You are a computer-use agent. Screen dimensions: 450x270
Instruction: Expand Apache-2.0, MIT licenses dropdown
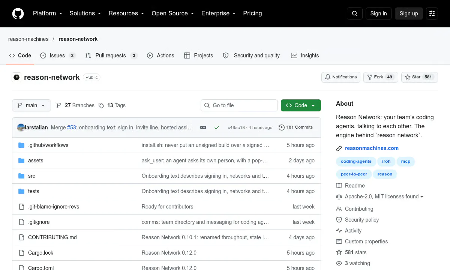(379, 196)
